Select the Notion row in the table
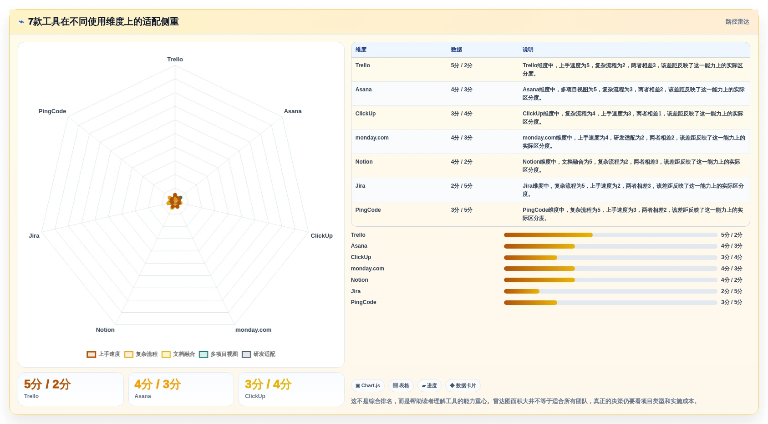 click(550, 166)
